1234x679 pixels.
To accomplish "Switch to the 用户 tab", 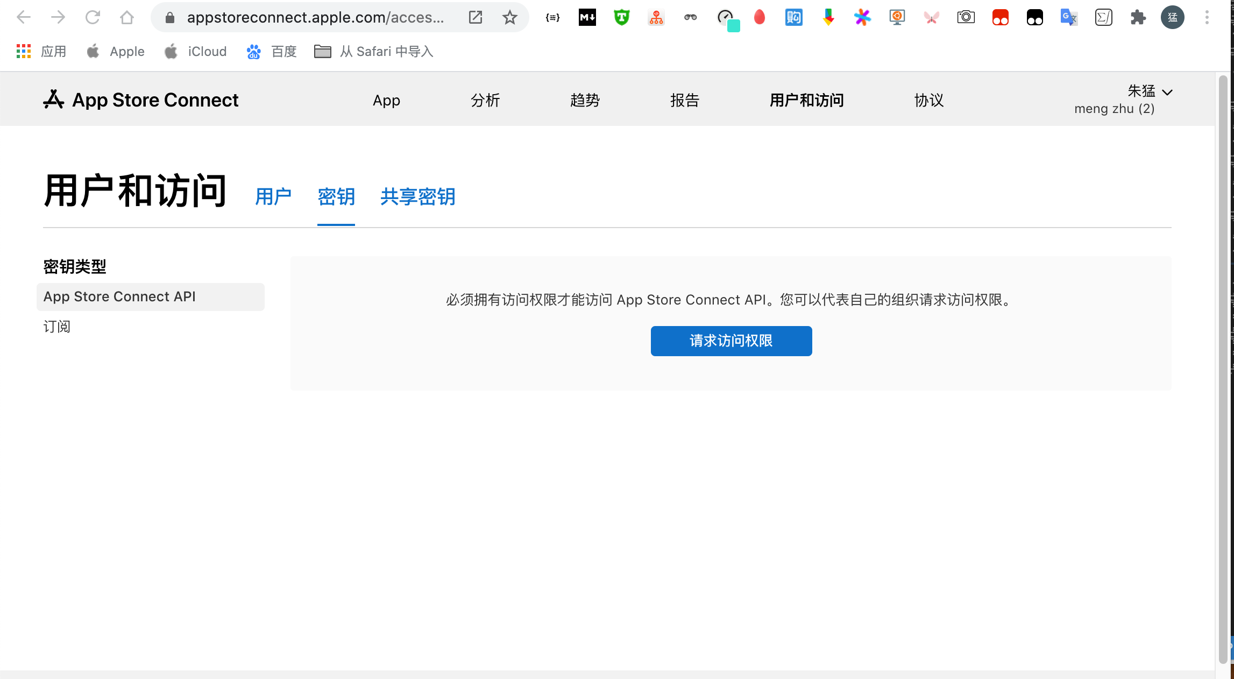I will point(273,197).
